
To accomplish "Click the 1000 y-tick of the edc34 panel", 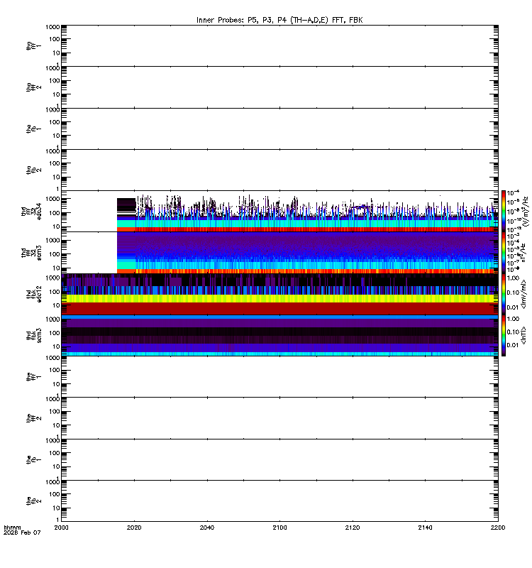I will pos(52,199).
